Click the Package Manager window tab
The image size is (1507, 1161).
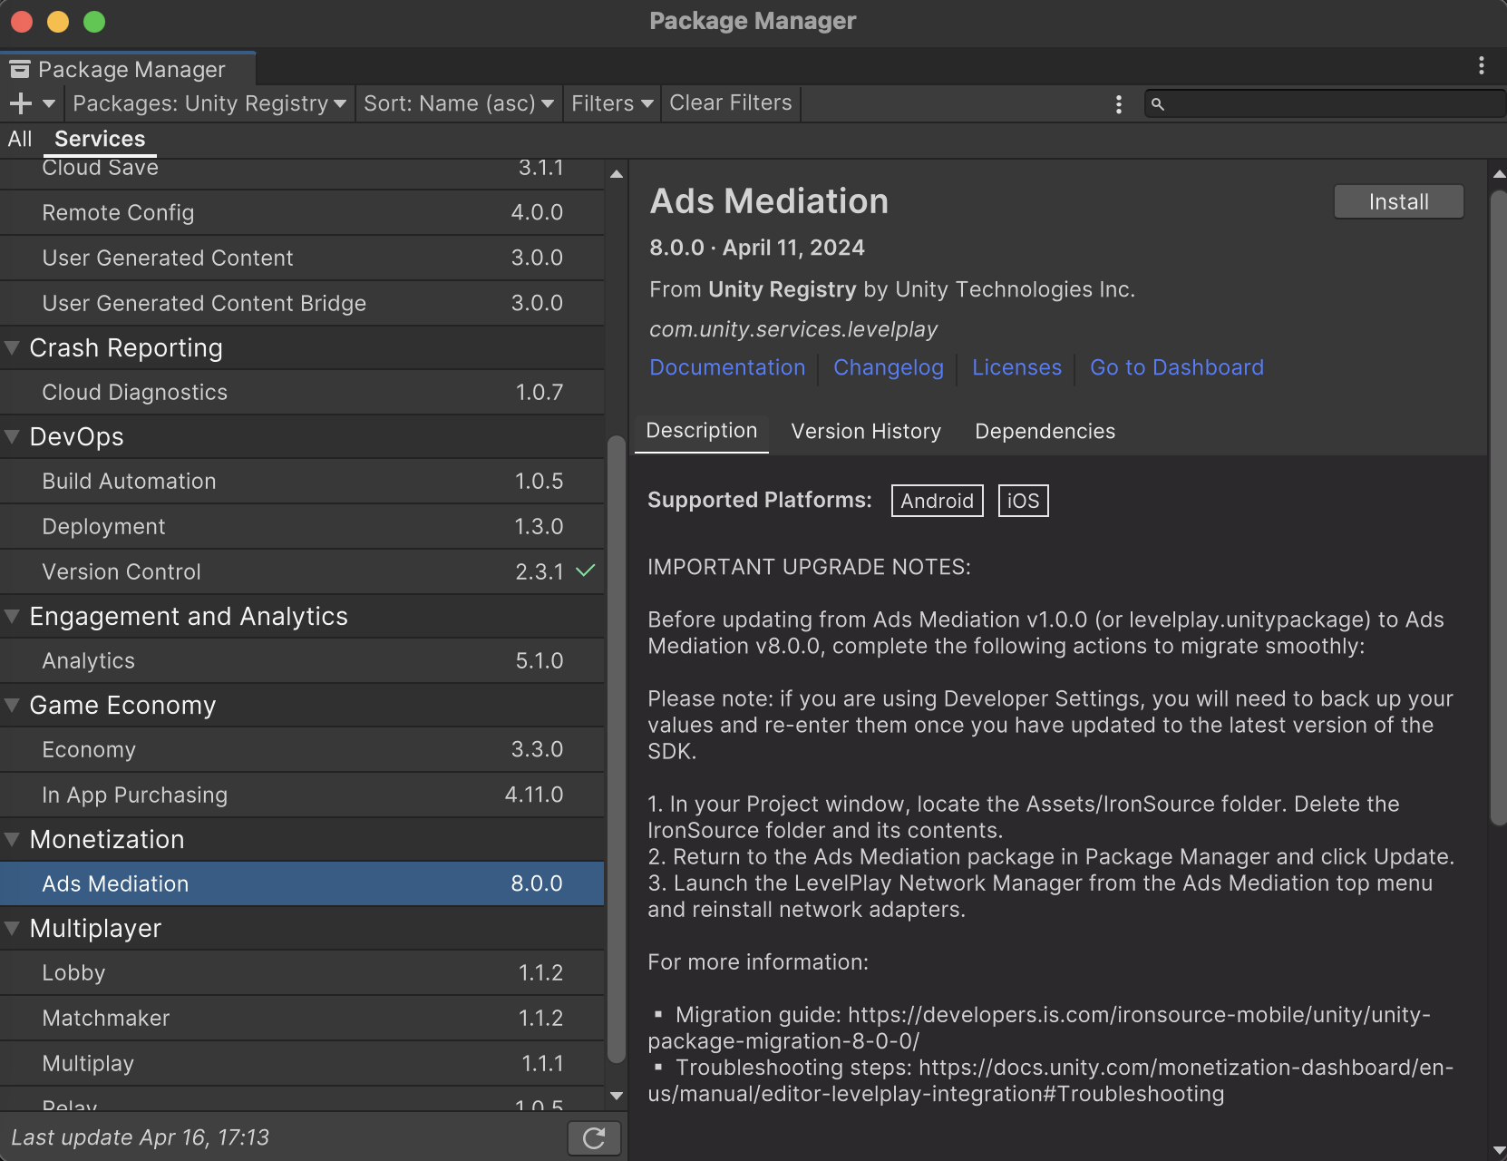click(x=129, y=70)
